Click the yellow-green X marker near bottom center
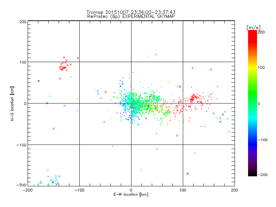The height and width of the screenshot is (207, 276). click(141, 170)
